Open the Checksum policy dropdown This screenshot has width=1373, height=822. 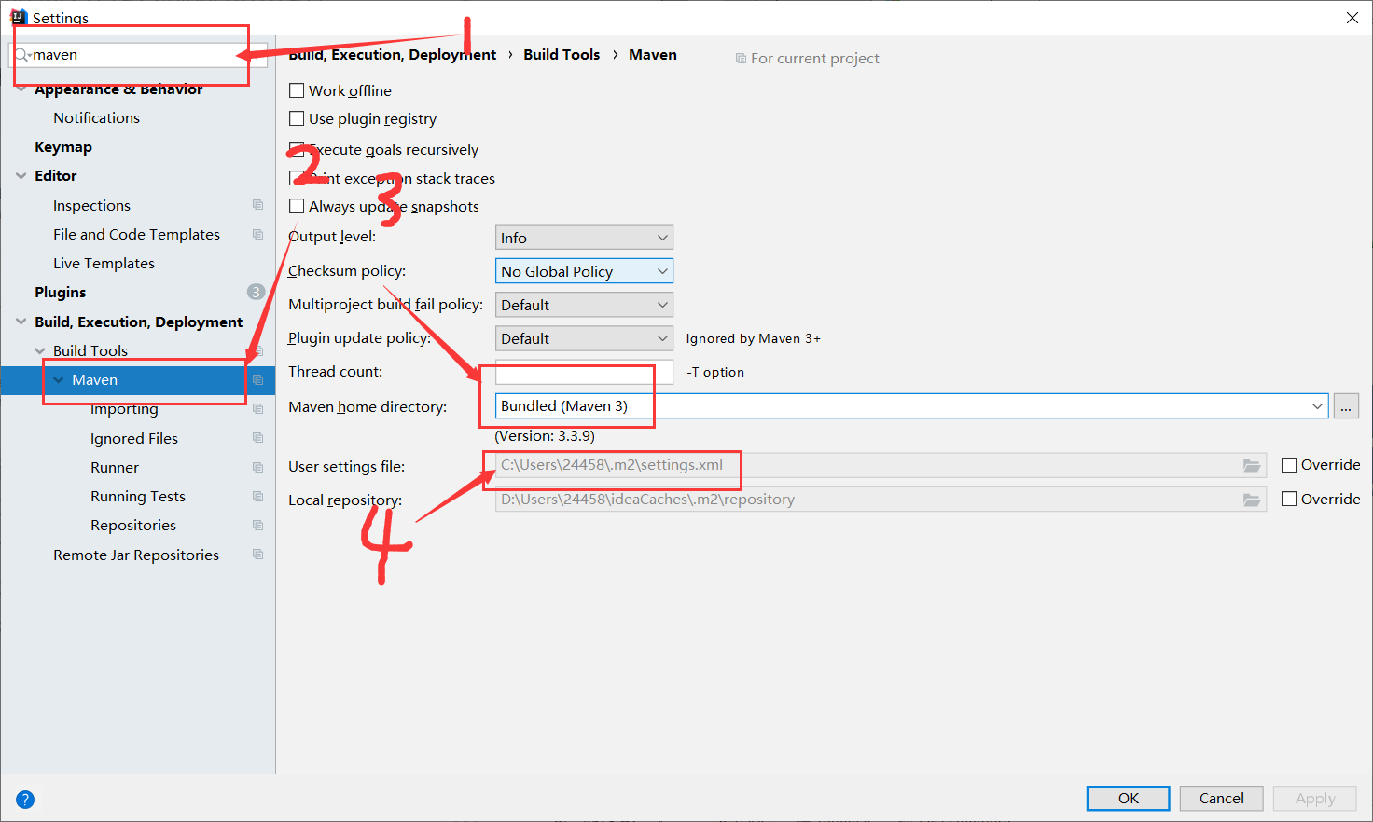coord(584,271)
